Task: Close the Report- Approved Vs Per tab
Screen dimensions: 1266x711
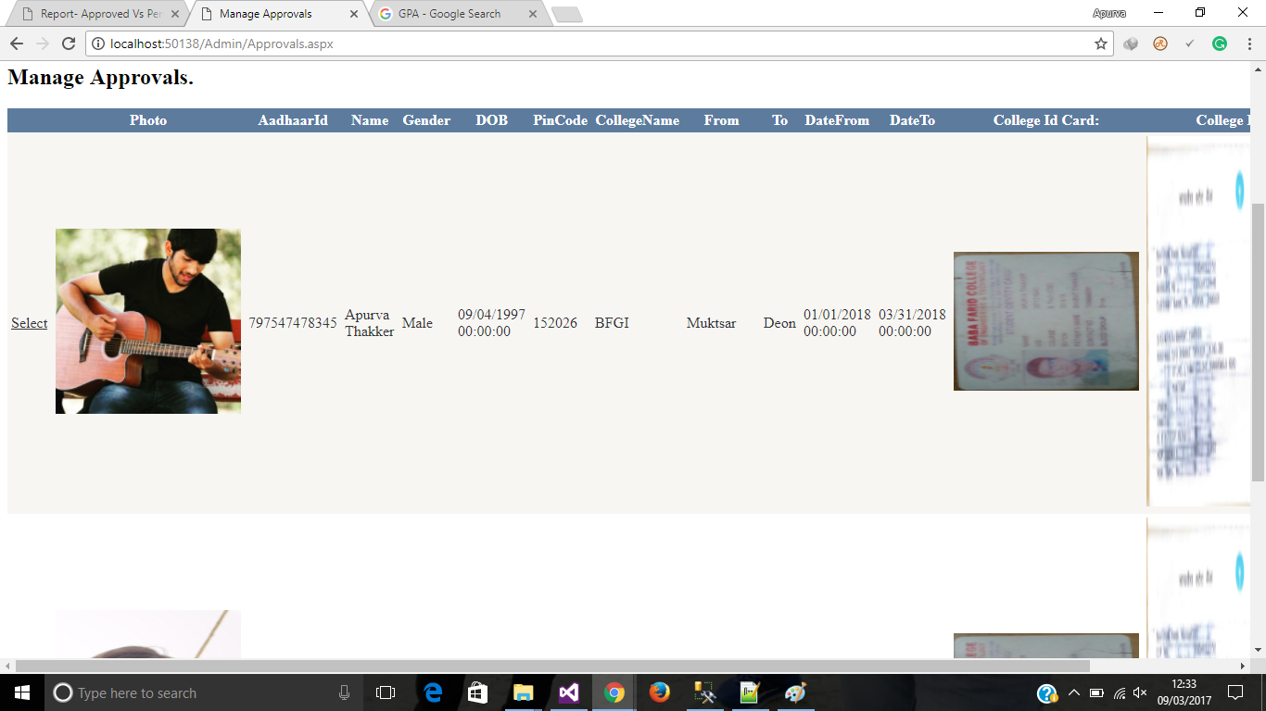Action: (x=174, y=14)
